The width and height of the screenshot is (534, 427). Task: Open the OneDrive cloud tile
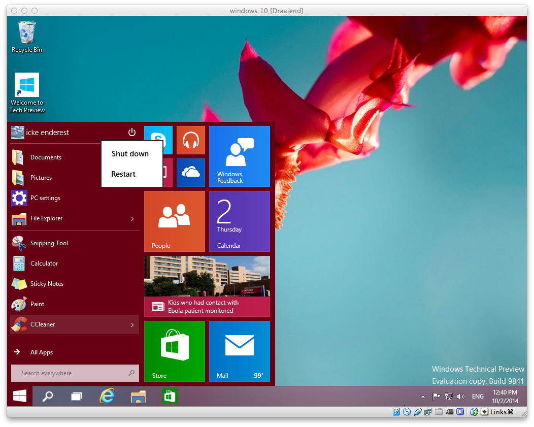coord(191,173)
